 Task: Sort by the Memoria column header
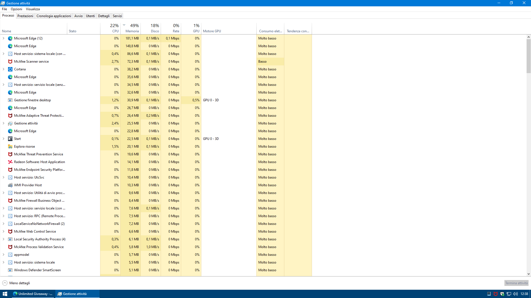coord(132,31)
